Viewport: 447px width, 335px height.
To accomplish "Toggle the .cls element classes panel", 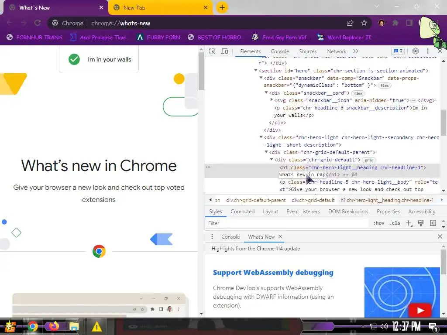I will (x=395, y=223).
